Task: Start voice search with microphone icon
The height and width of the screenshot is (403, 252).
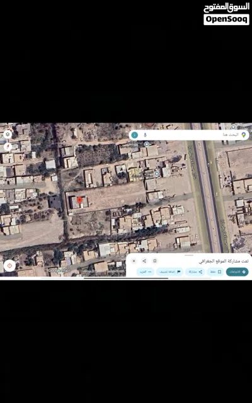Action: coord(145,135)
